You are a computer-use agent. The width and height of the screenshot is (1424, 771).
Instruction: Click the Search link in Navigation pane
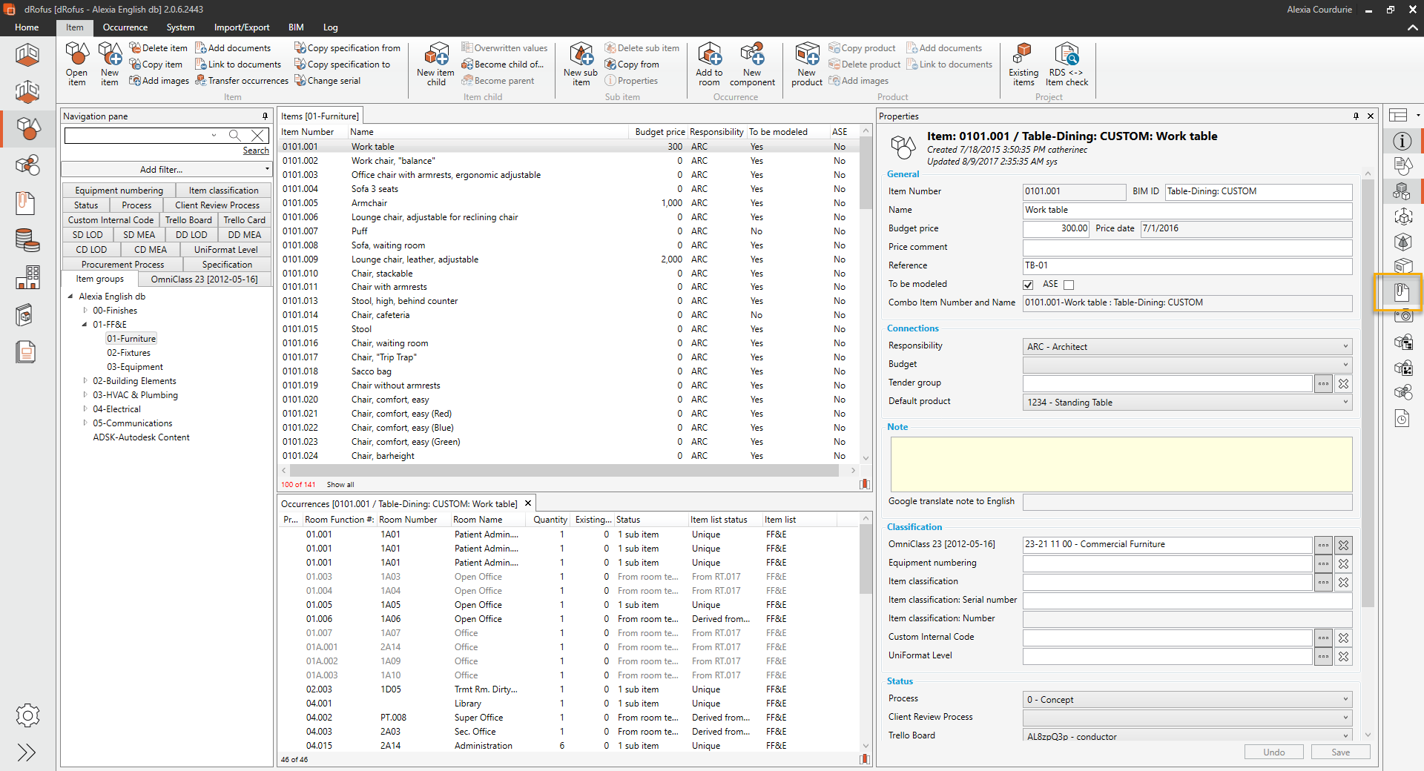tap(256, 150)
